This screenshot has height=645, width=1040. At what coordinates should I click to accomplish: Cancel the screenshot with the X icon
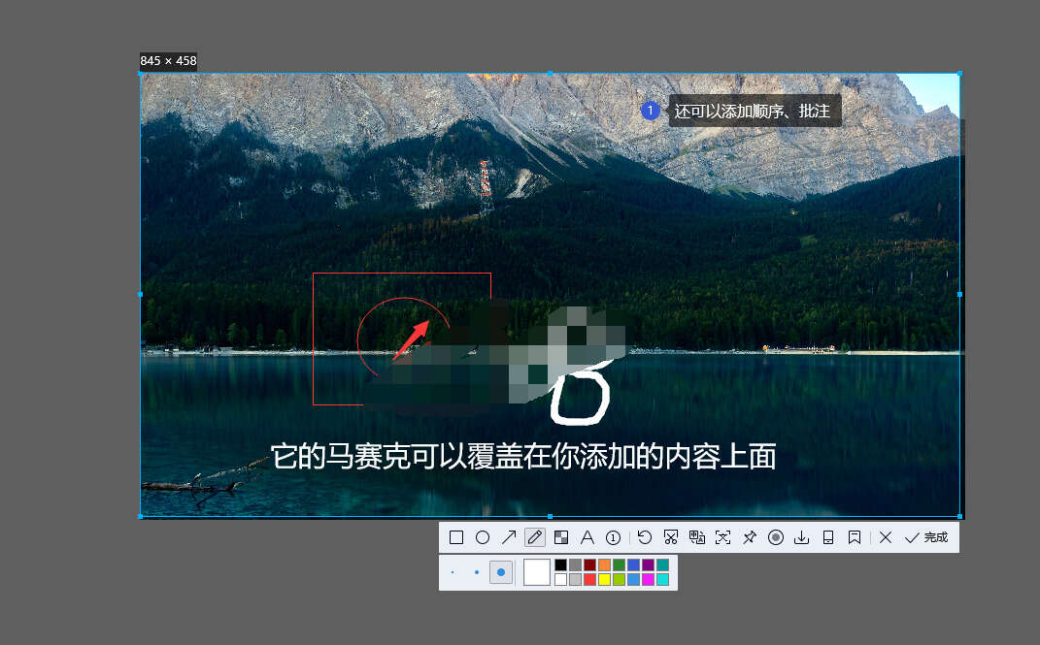(886, 537)
